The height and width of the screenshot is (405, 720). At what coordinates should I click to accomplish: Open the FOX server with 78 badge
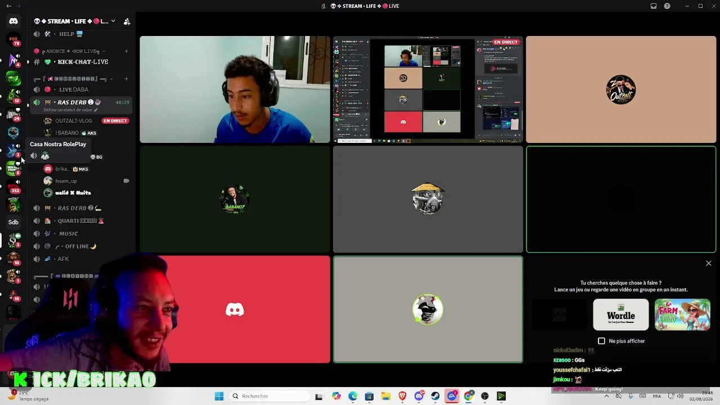coord(13,40)
